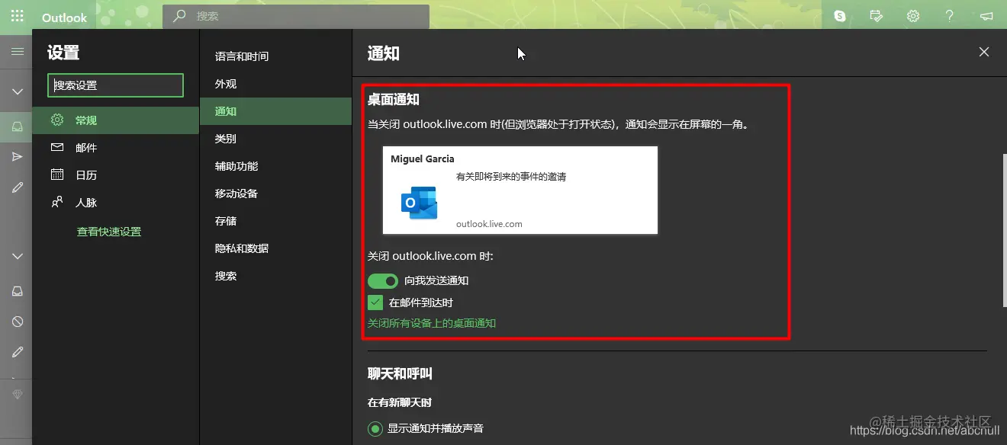This screenshot has width=1007, height=445.
Task: Click 关闭所有设备上的桌面通知 link
Action: 433,322
